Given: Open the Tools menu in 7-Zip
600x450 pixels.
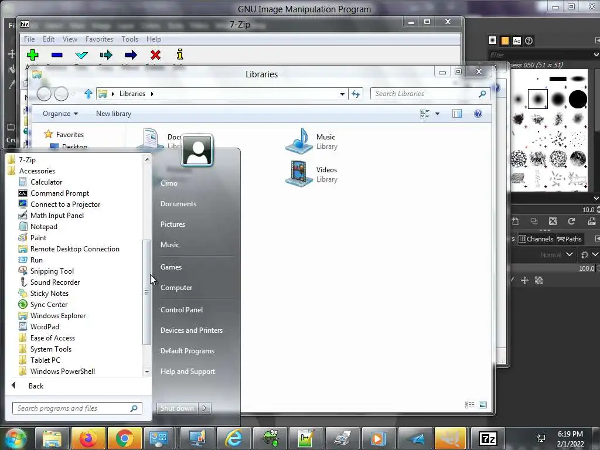Looking at the screenshot, I should pos(129,39).
